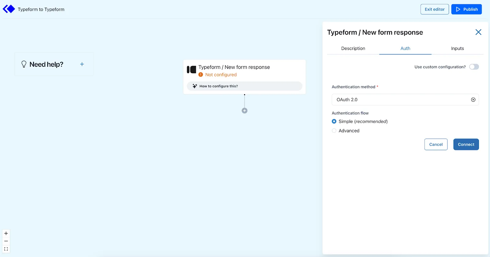Switch to the Description tab
The image size is (490, 257).
coord(353,48)
